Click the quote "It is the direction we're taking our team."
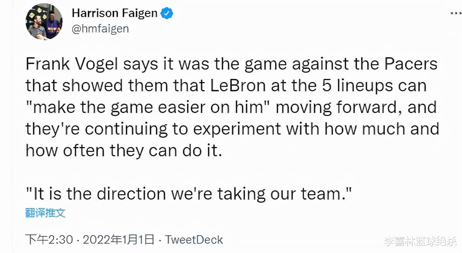462x253 pixels. point(188,194)
